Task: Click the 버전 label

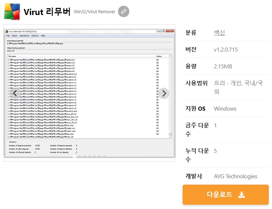Action: click(191, 49)
